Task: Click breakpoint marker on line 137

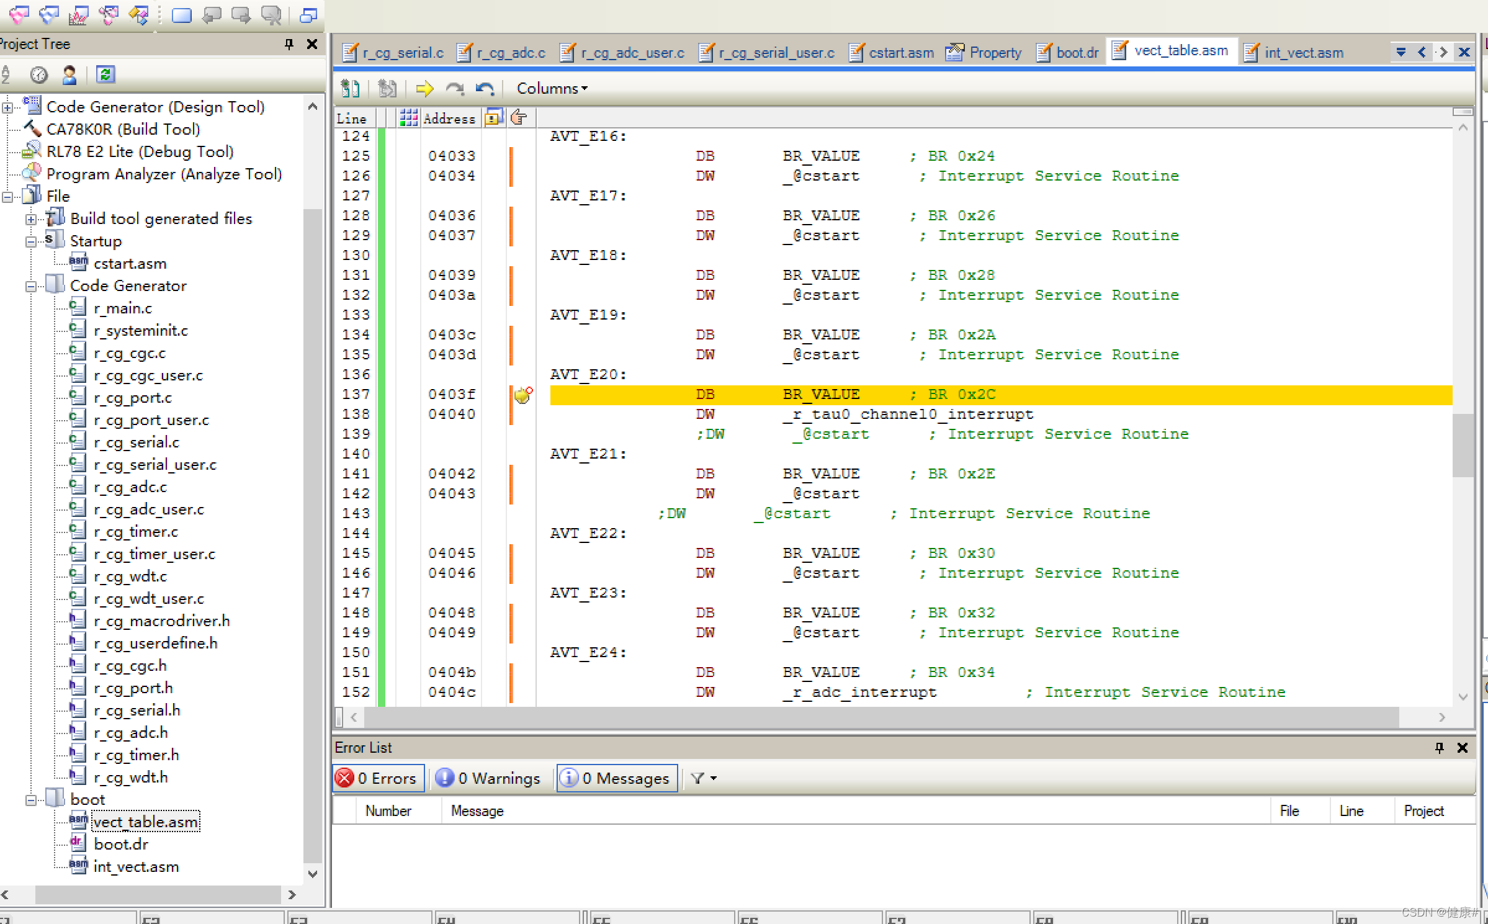Action: [523, 395]
